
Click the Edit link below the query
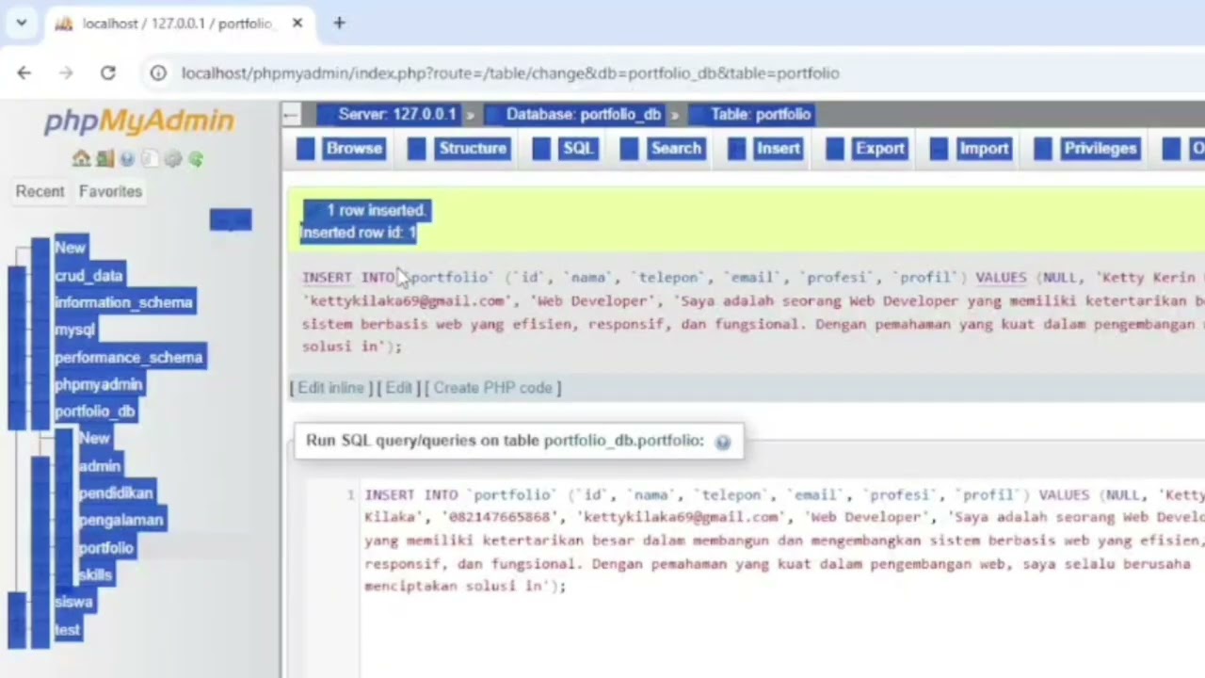398,388
